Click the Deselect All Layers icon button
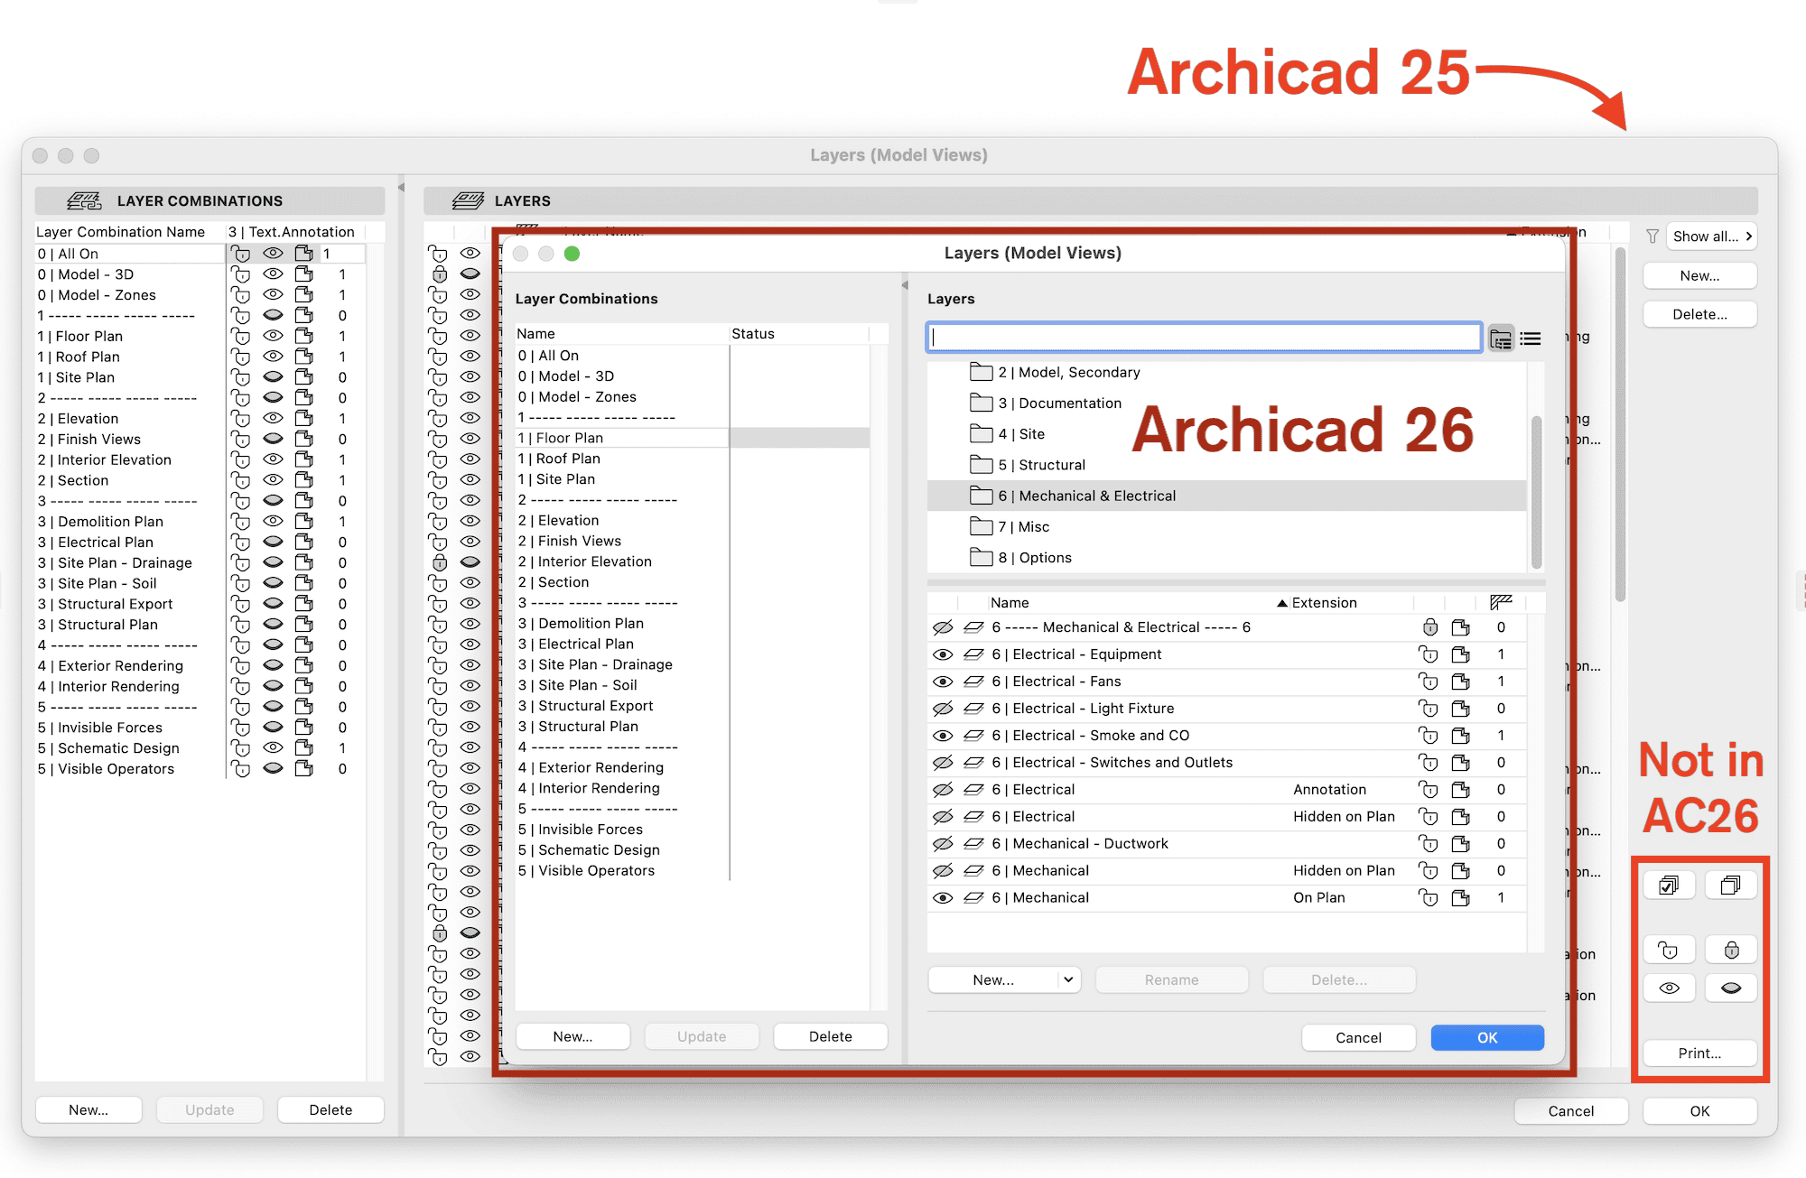The height and width of the screenshot is (1178, 1806). pos(1730,886)
